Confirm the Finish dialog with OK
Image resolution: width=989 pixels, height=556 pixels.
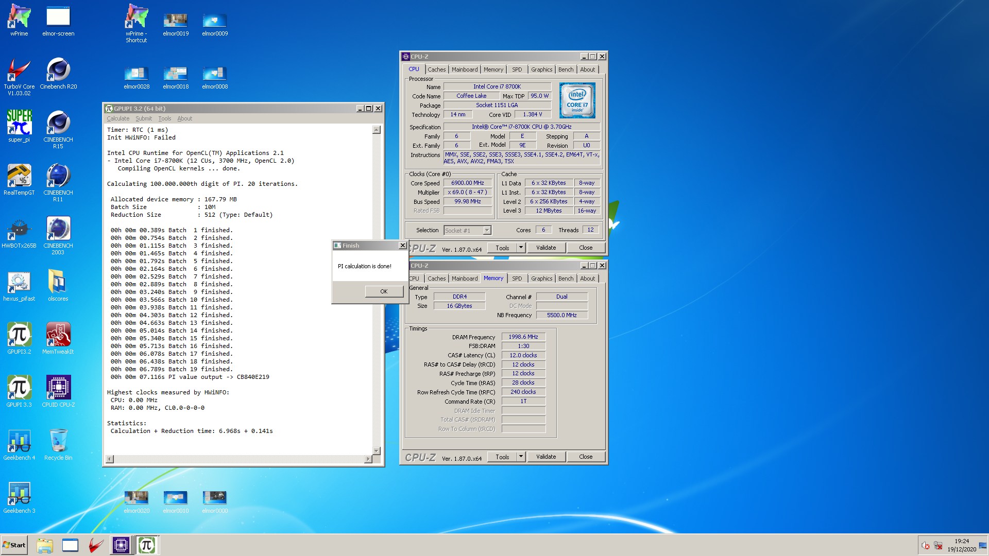(x=384, y=291)
